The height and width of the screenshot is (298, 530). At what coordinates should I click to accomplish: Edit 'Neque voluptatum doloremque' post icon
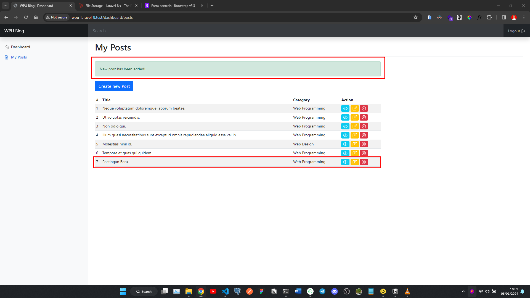point(354,108)
